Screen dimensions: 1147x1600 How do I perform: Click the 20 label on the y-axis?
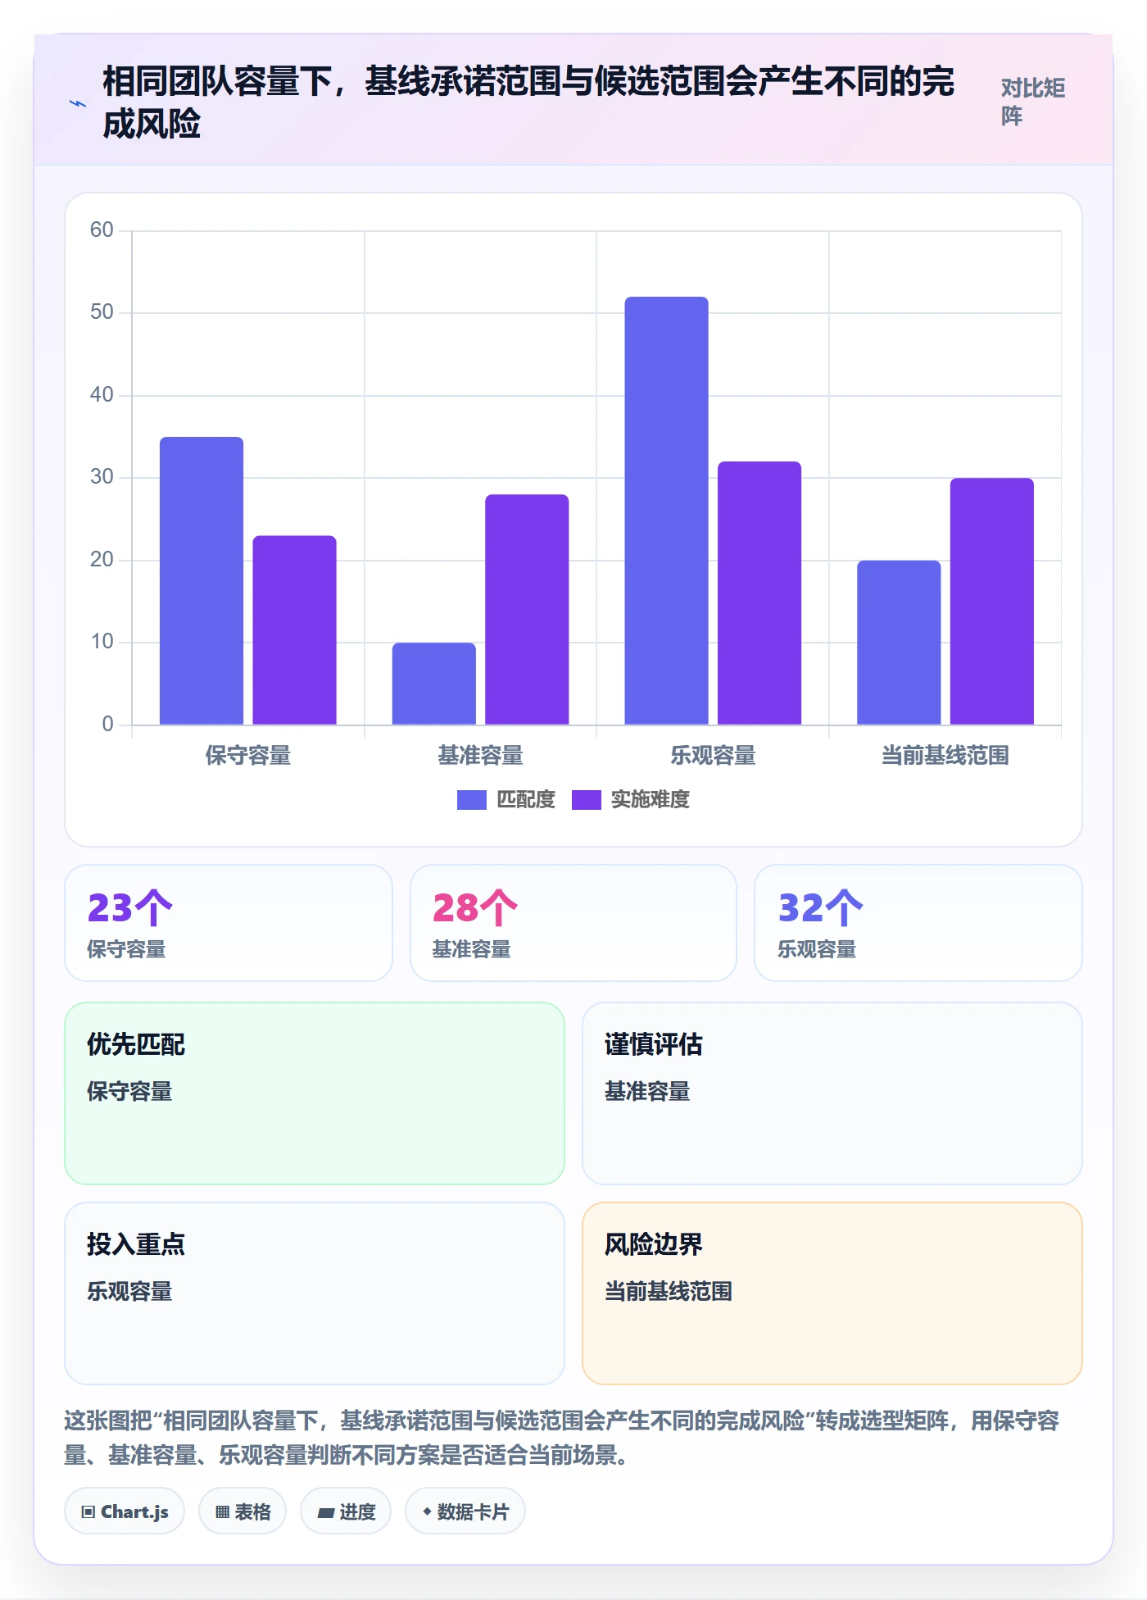(x=102, y=559)
